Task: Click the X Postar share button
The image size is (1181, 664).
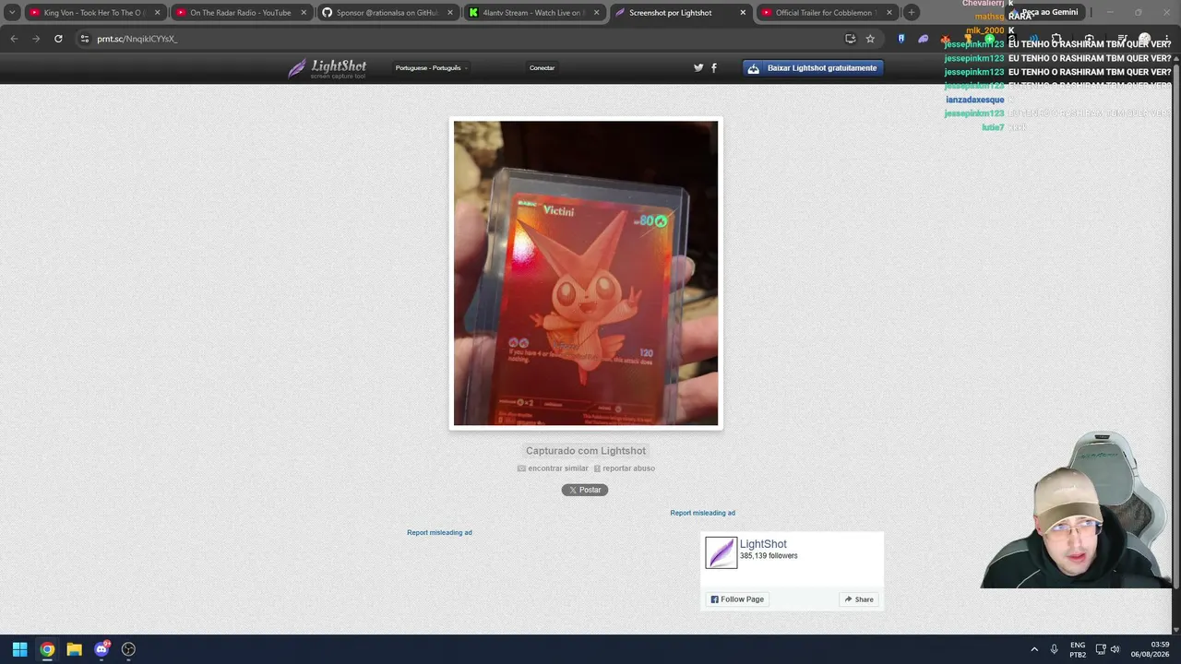Action: pyautogui.click(x=585, y=490)
